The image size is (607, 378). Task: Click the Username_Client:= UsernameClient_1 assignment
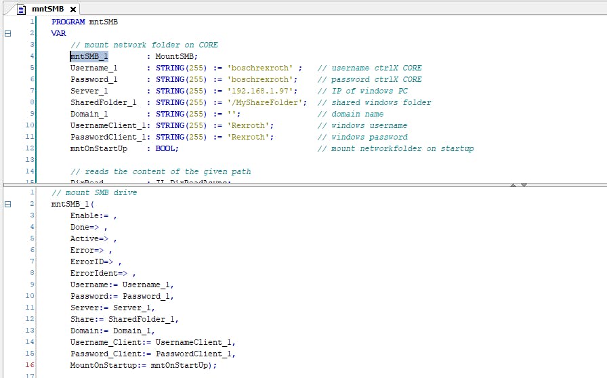[152, 342]
